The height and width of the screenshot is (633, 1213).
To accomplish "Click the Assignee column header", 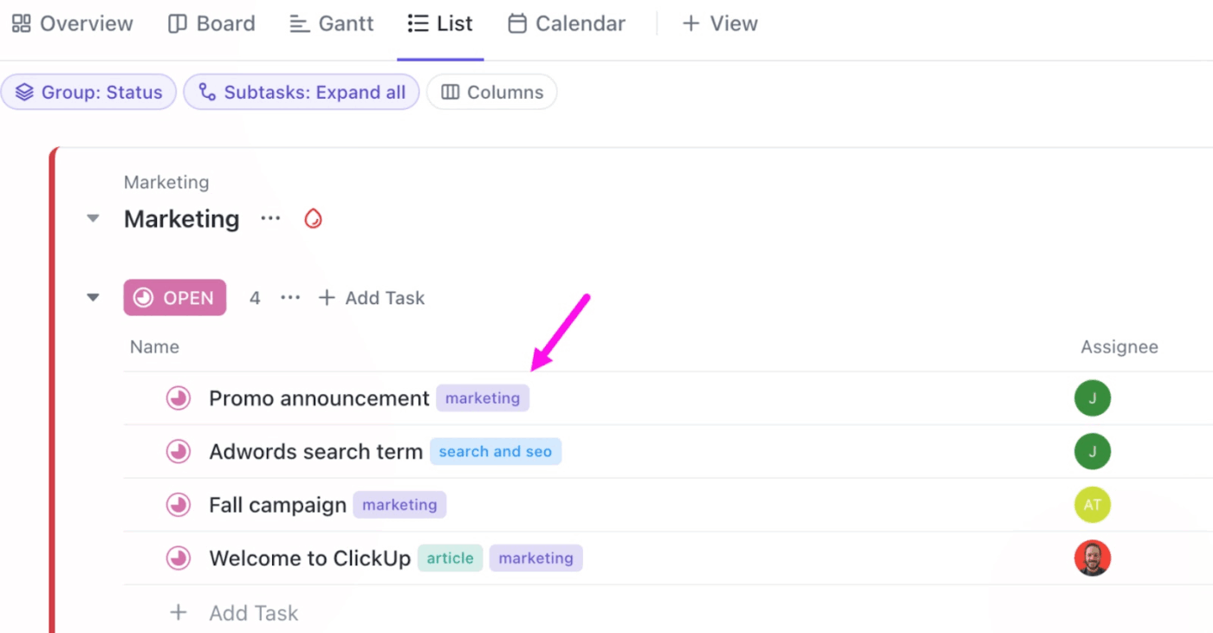I will click(x=1119, y=347).
